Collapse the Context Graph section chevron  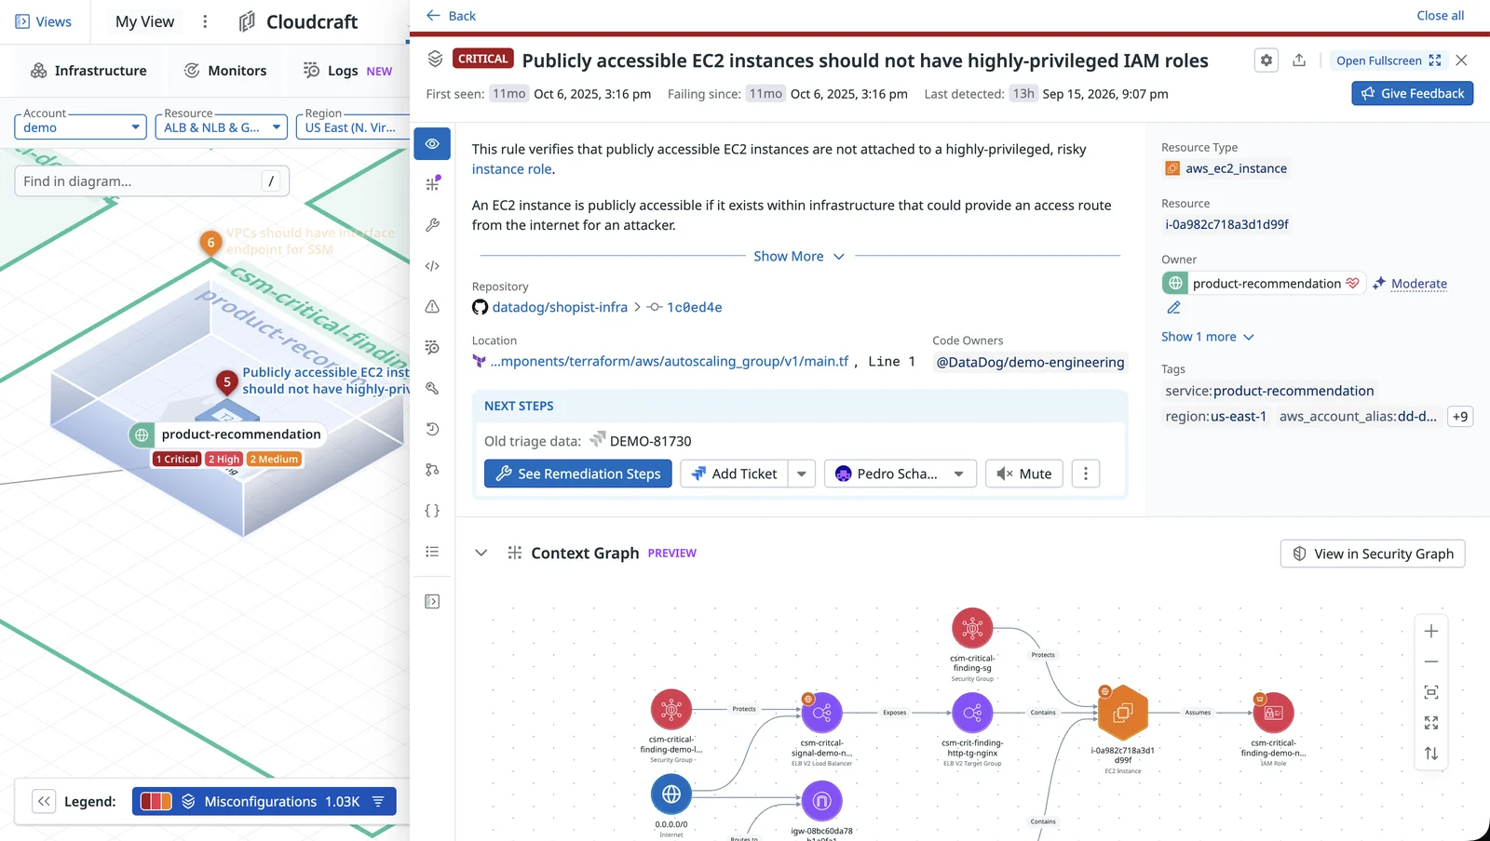(481, 553)
